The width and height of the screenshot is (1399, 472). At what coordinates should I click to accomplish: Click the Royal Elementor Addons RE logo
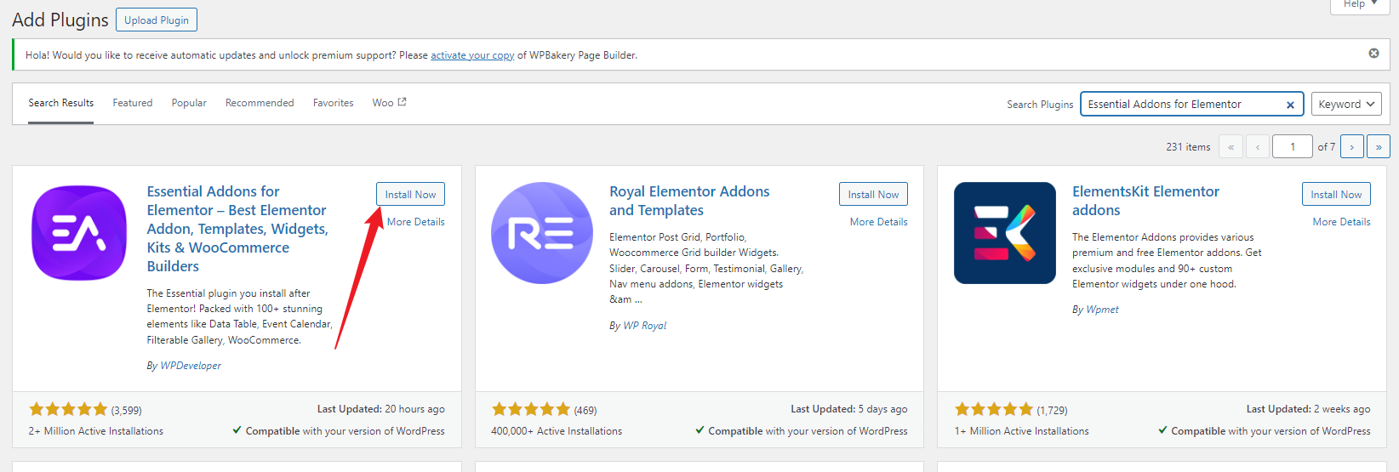click(542, 233)
